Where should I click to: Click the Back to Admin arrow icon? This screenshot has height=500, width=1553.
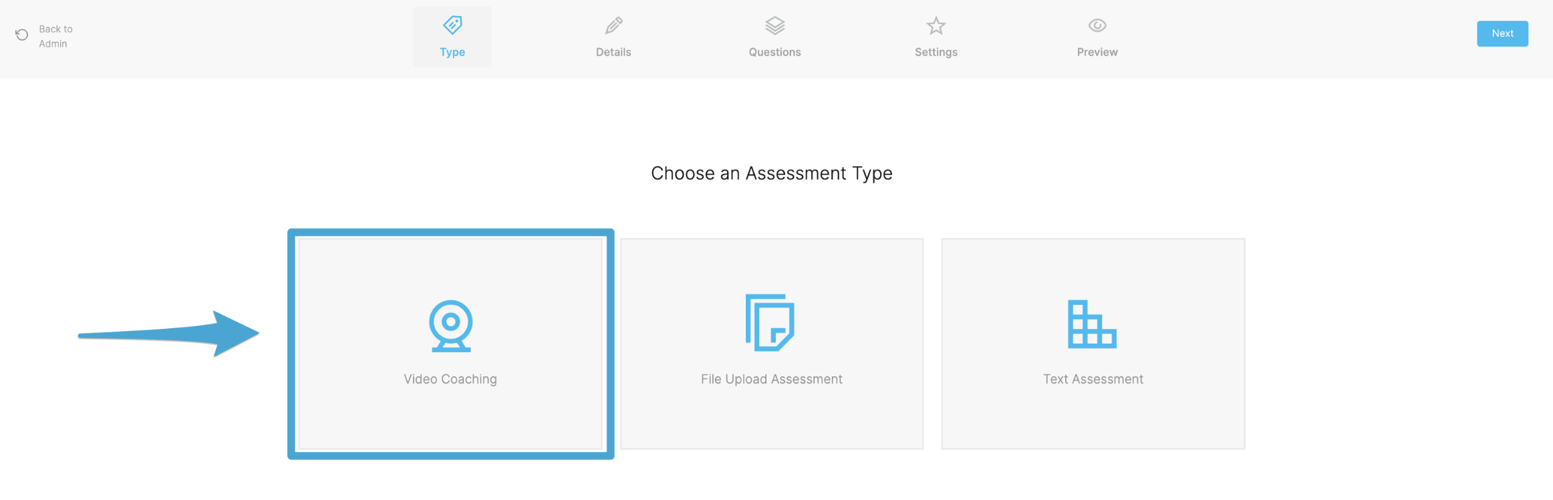click(x=21, y=35)
